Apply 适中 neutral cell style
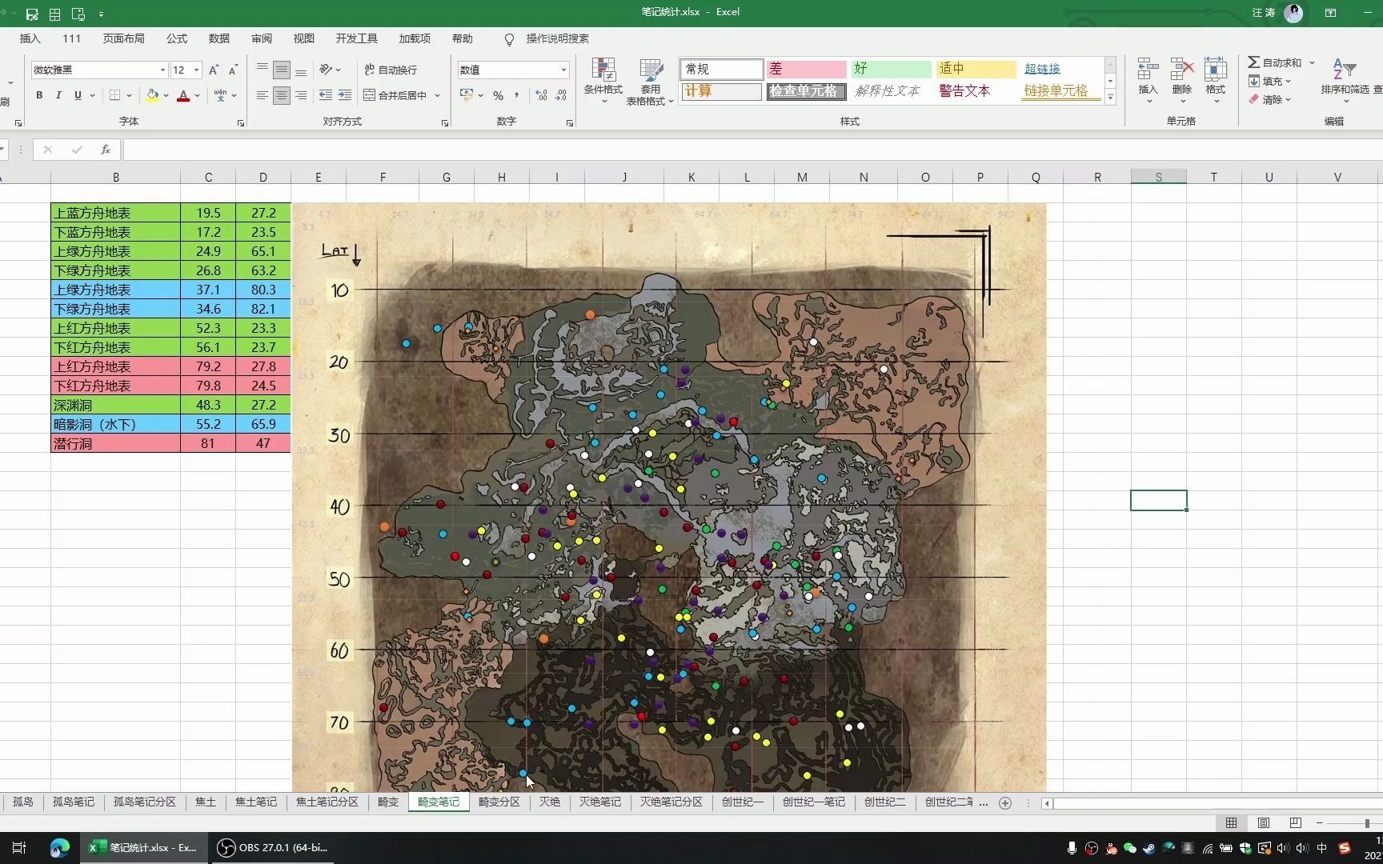 pos(976,70)
